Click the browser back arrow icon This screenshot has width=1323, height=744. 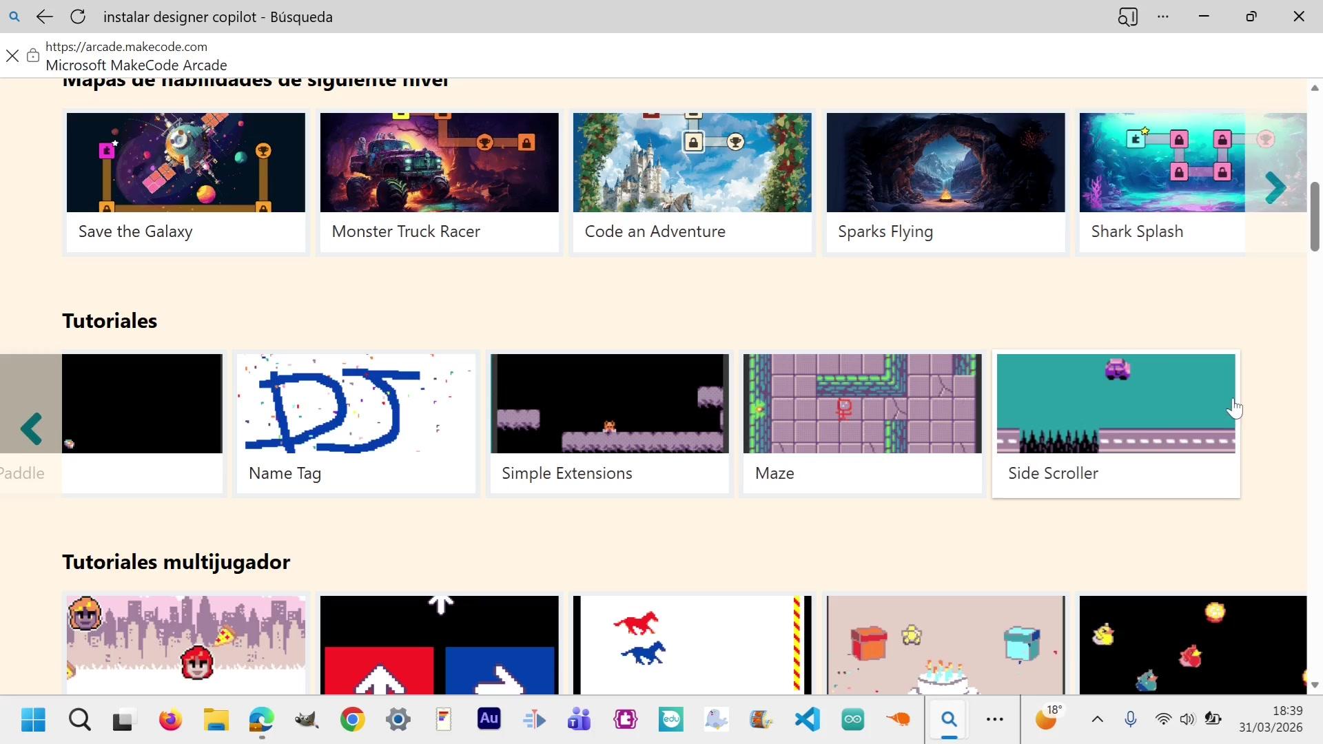45,17
